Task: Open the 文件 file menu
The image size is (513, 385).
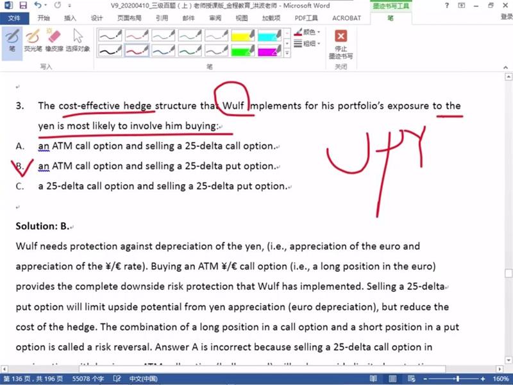Action: (14, 18)
